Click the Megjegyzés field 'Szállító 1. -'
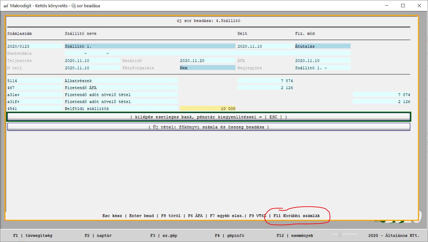428x242 pixels. 322,68
